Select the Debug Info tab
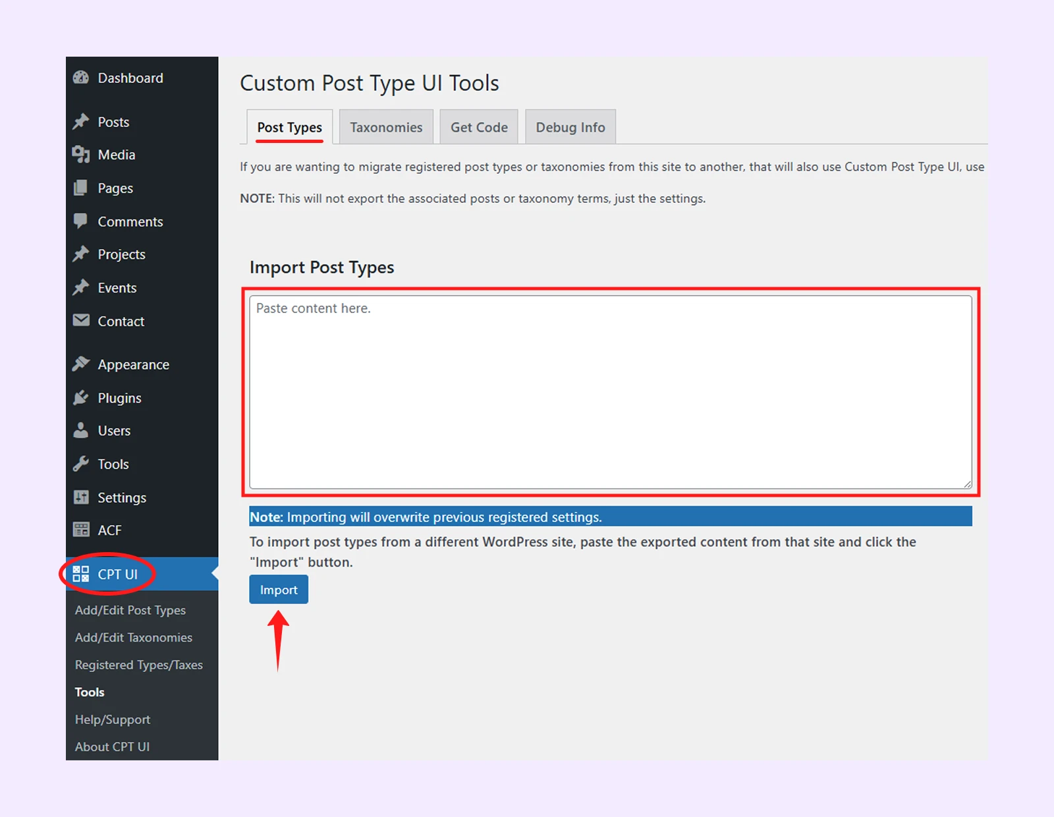1054x817 pixels. pos(570,127)
